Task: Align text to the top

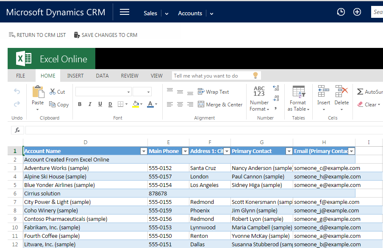Action: tap(170, 90)
